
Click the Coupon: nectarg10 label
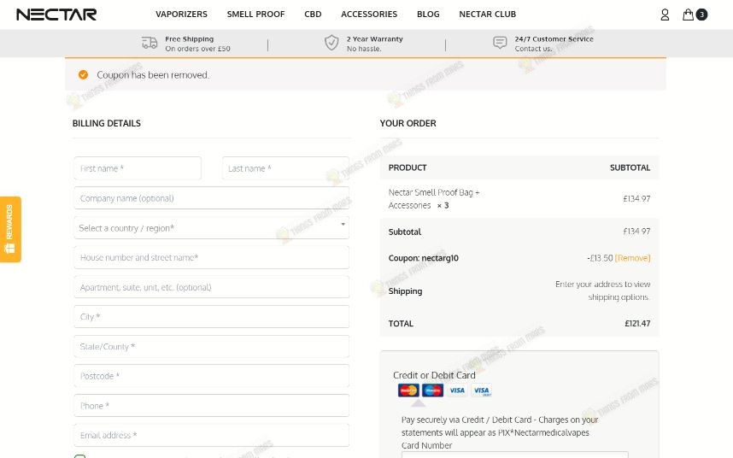[424, 258]
